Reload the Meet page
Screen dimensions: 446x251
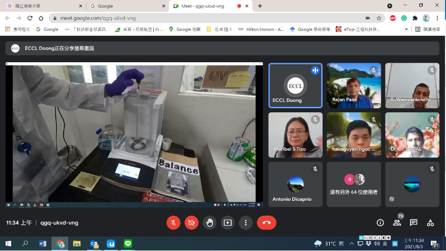pyautogui.click(x=30, y=18)
